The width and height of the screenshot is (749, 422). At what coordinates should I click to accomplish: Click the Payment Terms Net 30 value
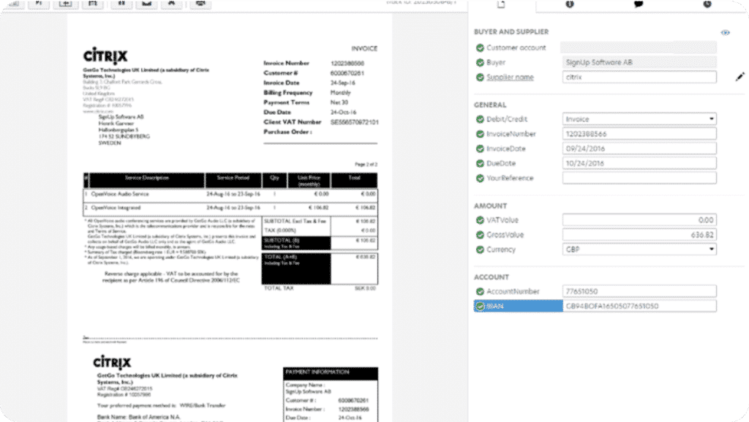[339, 102]
